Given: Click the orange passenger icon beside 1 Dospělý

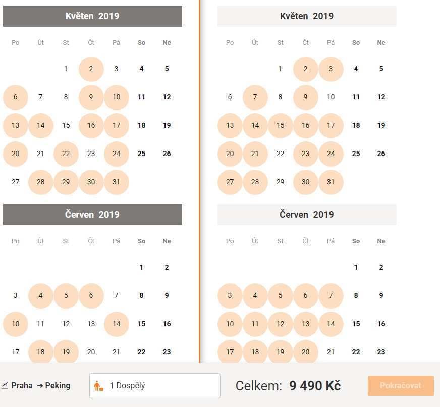Looking at the screenshot, I should (x=98, y=386).
